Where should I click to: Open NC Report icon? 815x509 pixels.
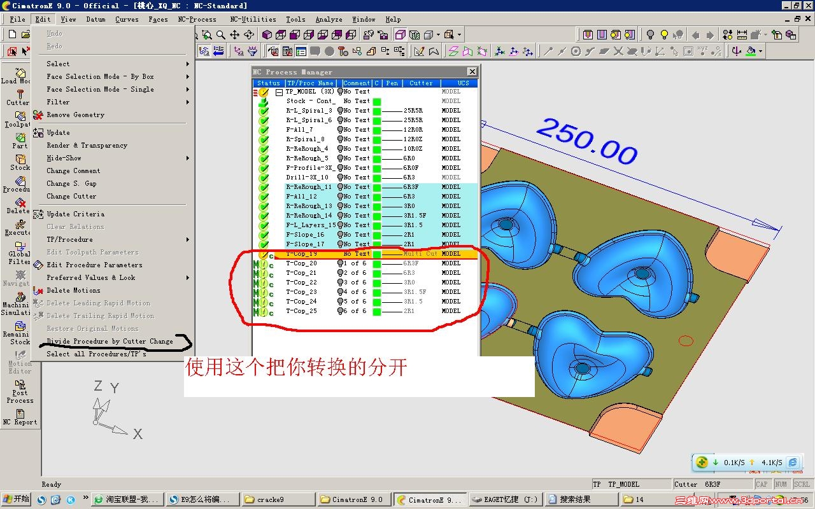coord(20,414)
